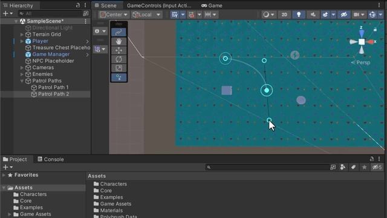Open the effects dropdown arrow
Screen dimensions: 387x218
point(333,15)
